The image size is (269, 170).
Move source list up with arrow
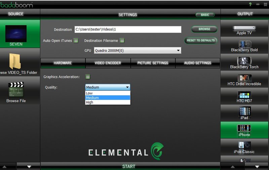click(4, 167)
